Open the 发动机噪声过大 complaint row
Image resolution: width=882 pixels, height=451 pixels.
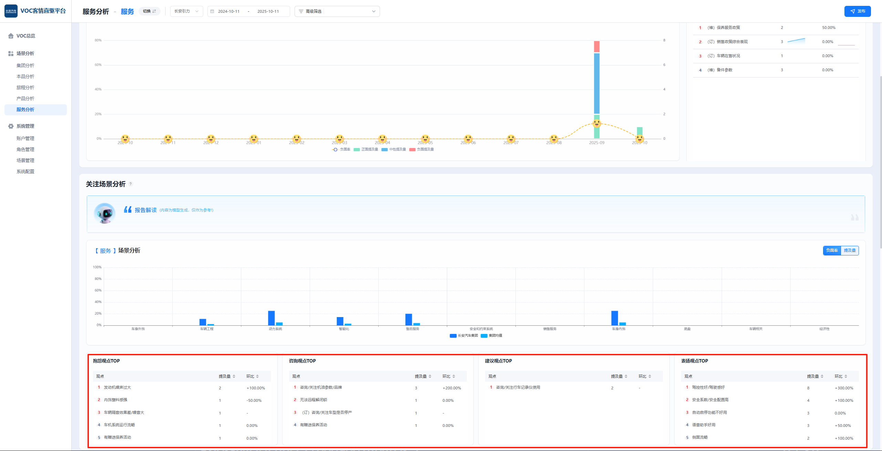117,387
